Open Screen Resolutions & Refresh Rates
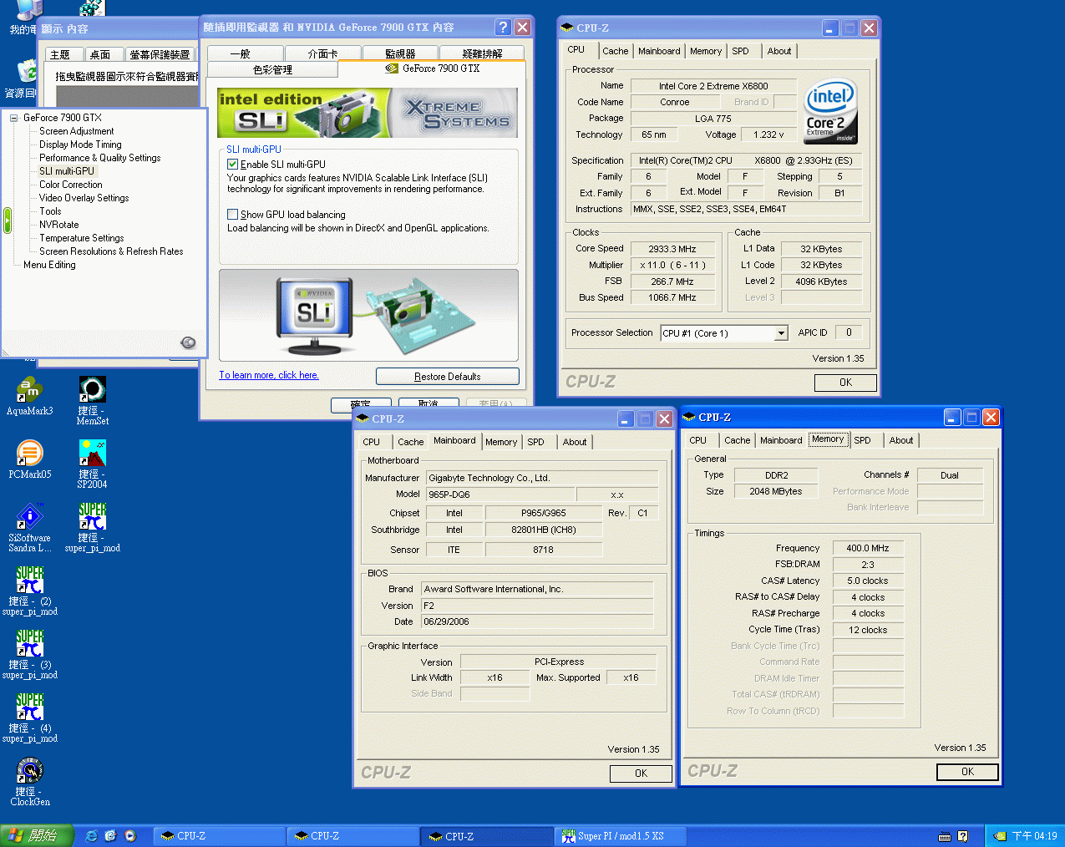 [x=111, y=251]
